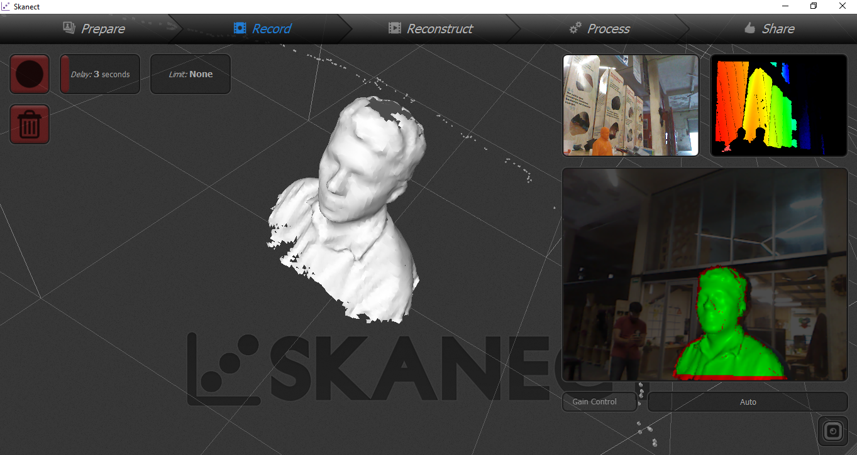Screen dimensions: 857x455
Task: Open the Auto gain dropdown
Action: [748, 402]
